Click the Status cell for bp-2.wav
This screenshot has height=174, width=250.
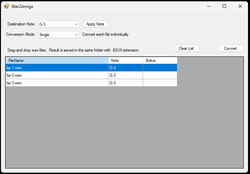[x=160, y=75]
